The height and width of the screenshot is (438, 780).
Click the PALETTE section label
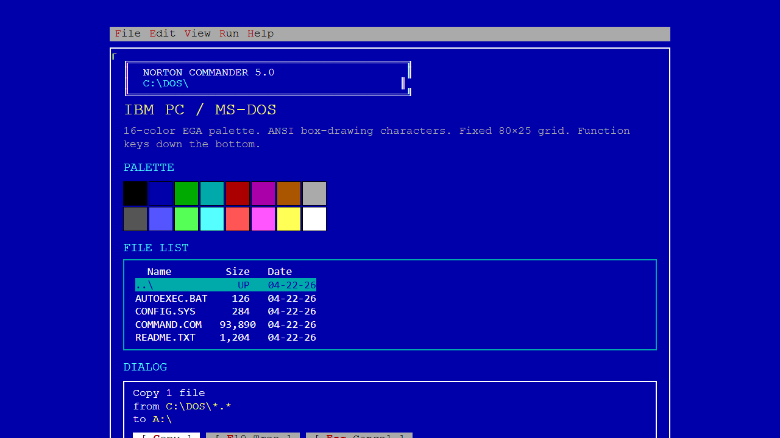pyautogui.click(x=149, y=168)
